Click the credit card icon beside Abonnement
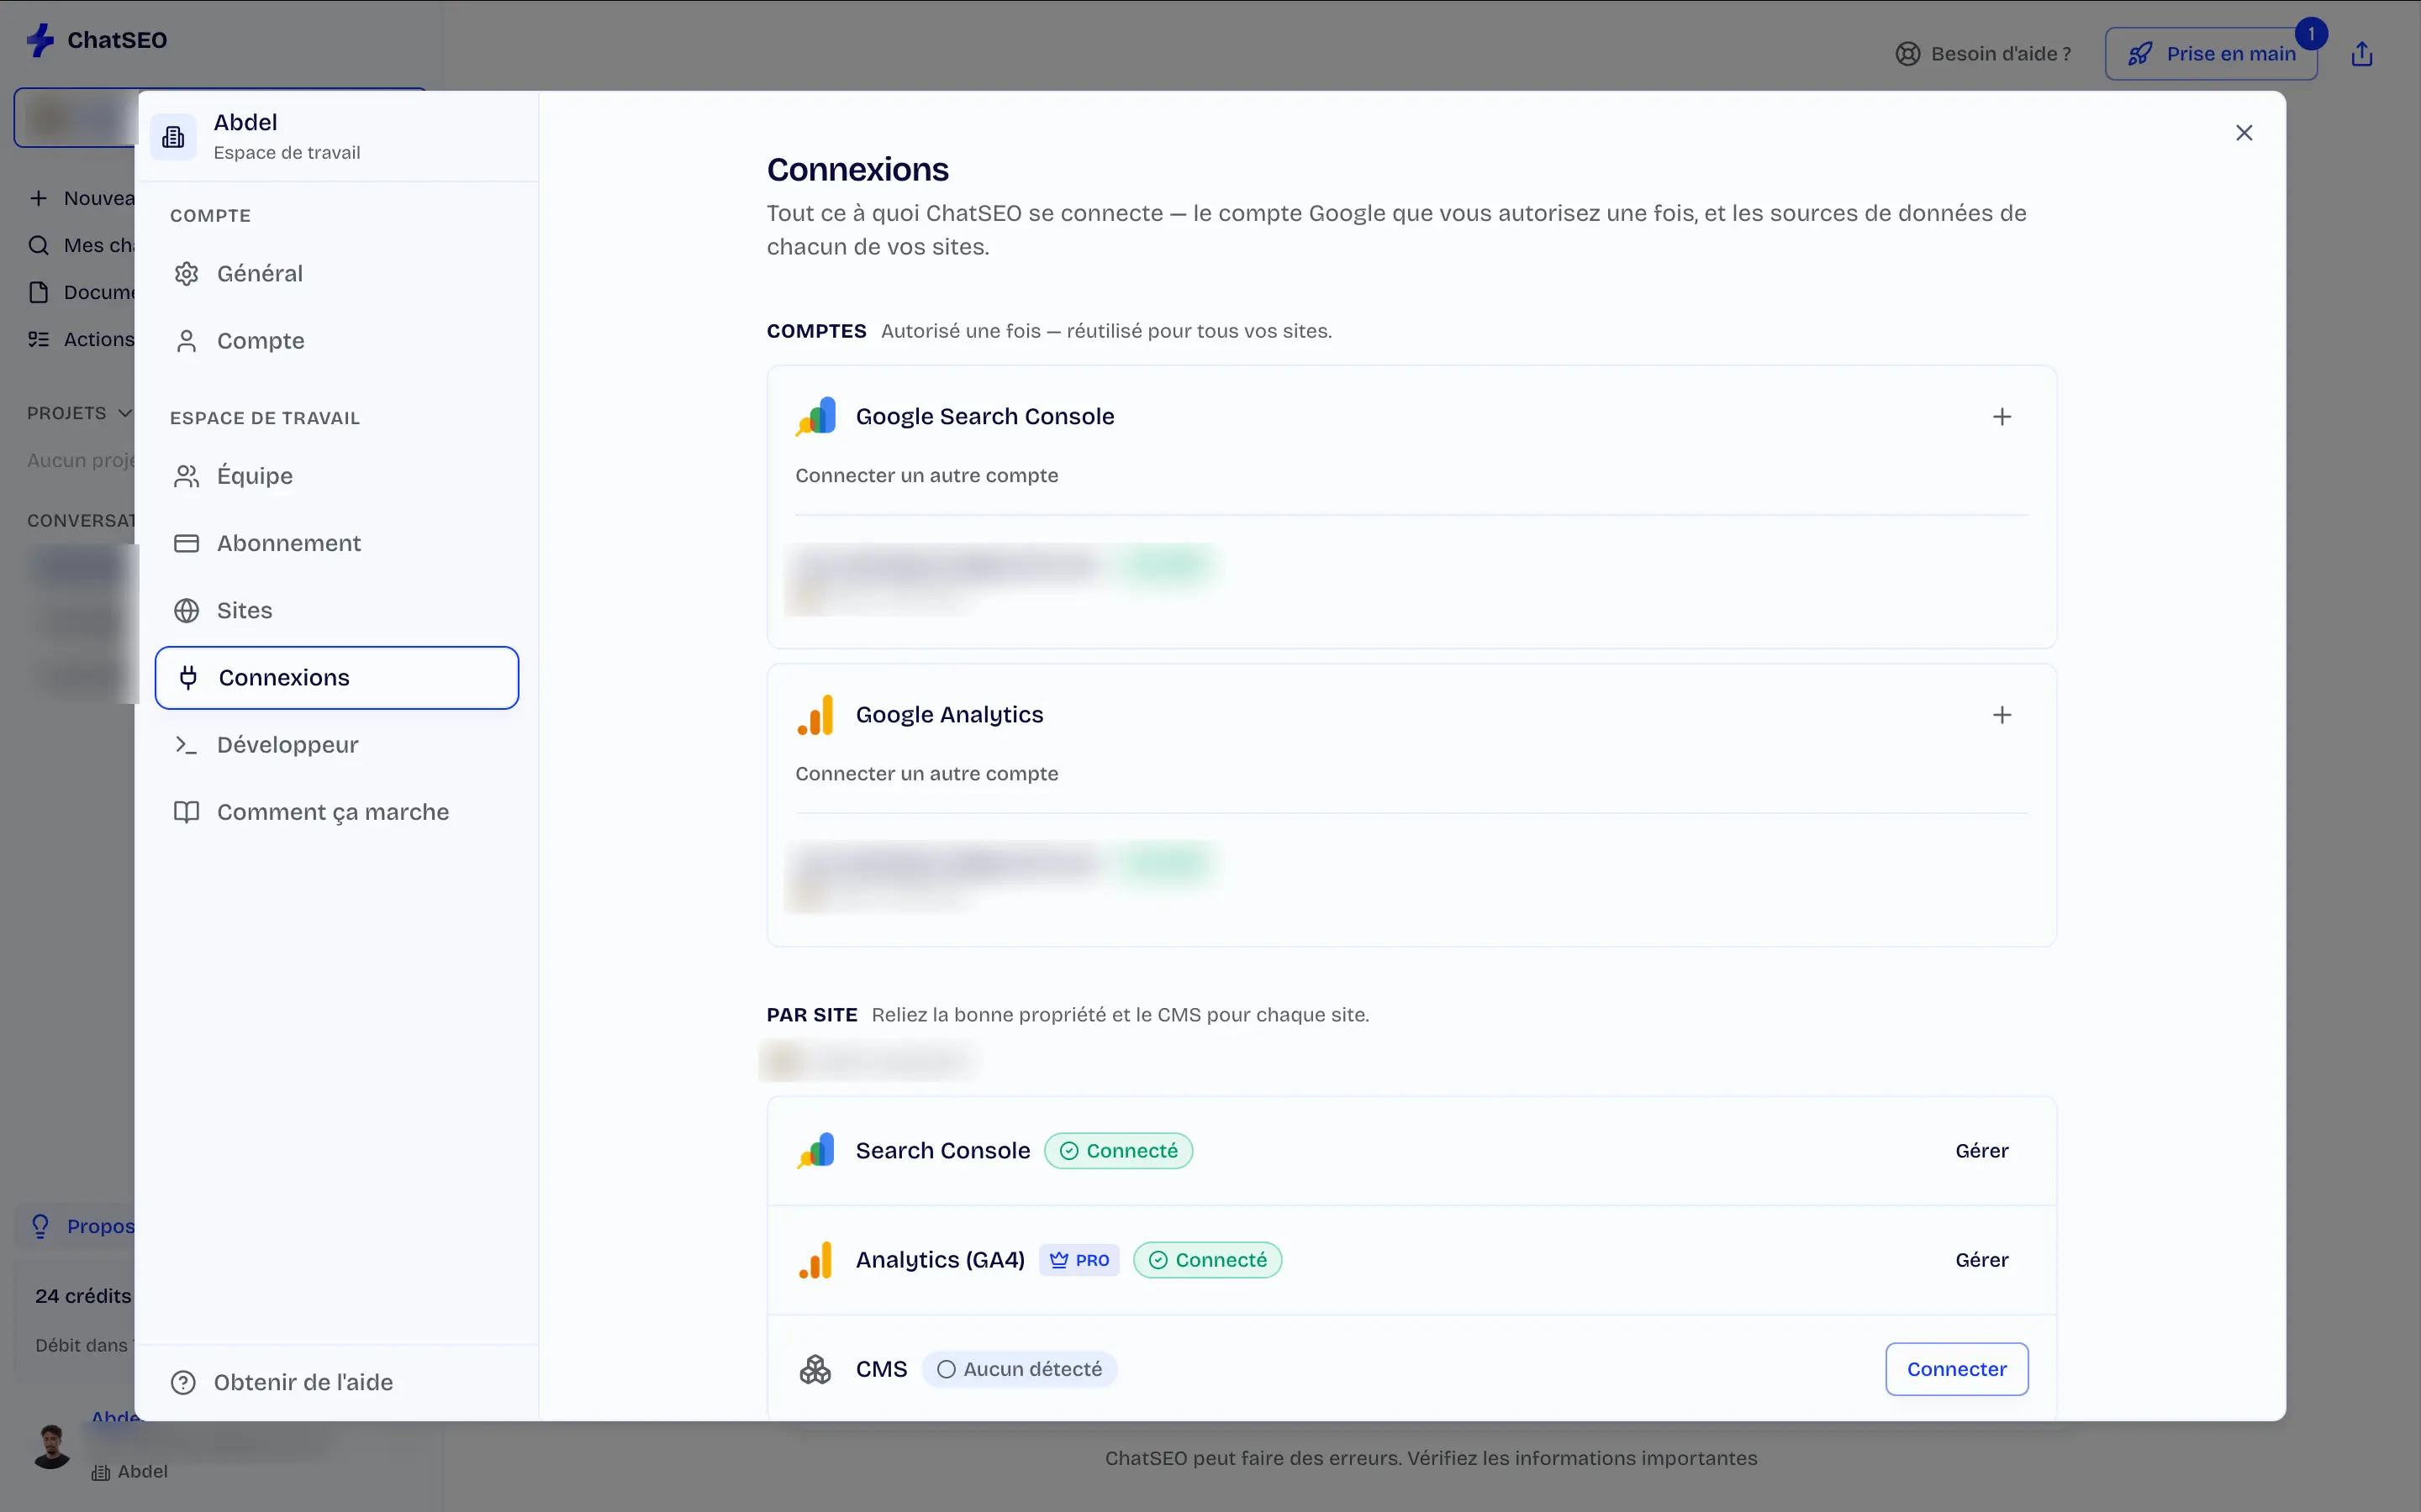2421x1512 pixels. tap(186, 543)
